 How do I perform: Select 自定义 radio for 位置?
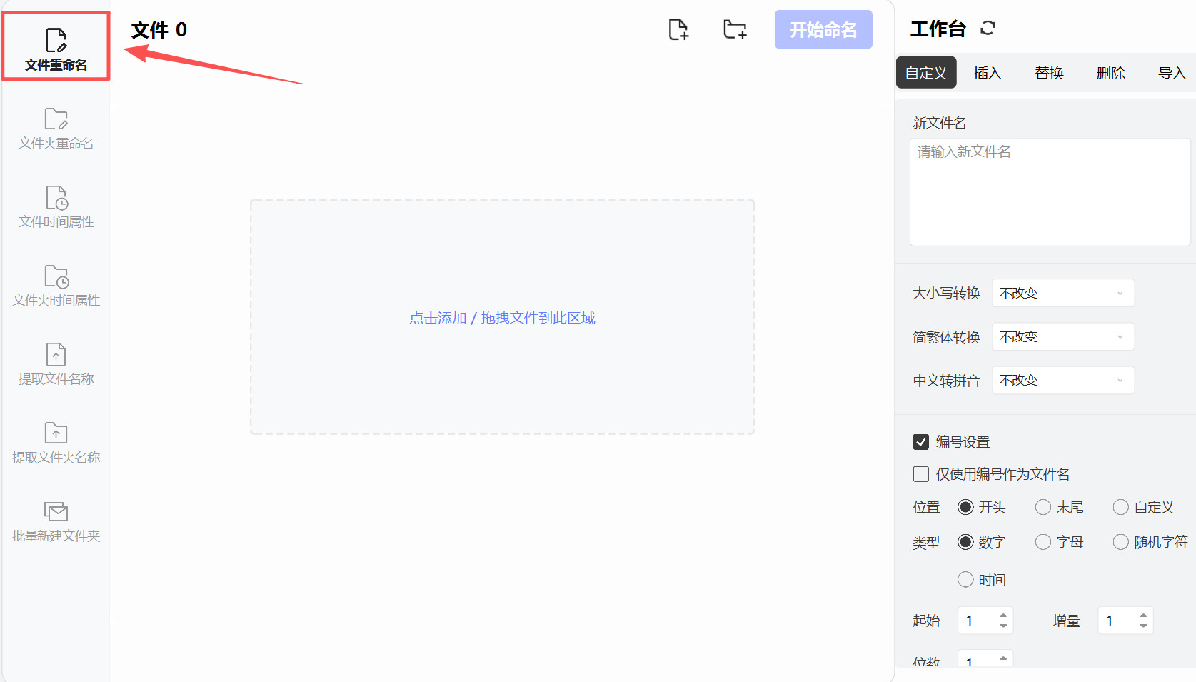click(1121, 507)
